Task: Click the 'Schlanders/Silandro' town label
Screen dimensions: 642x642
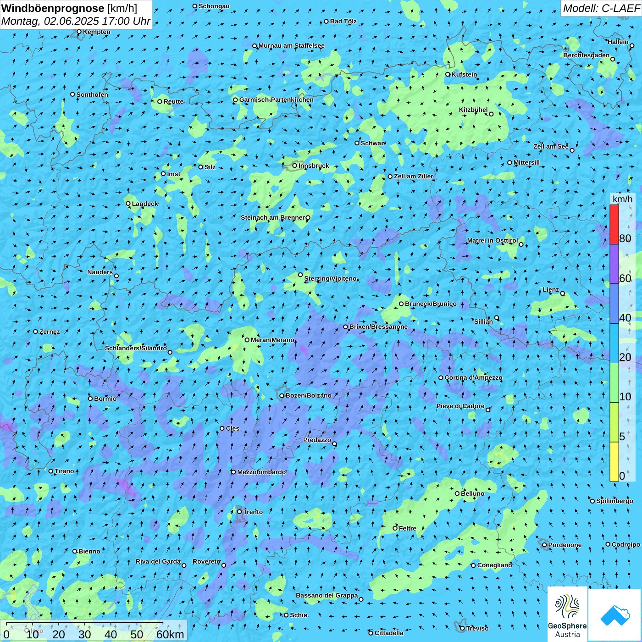Action: tap(136, 348)
